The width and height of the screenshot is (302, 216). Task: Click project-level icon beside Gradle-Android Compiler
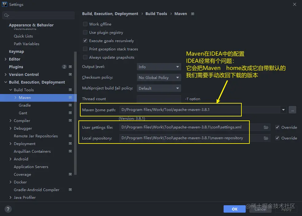pyautogui.click(x=70, y=190)
